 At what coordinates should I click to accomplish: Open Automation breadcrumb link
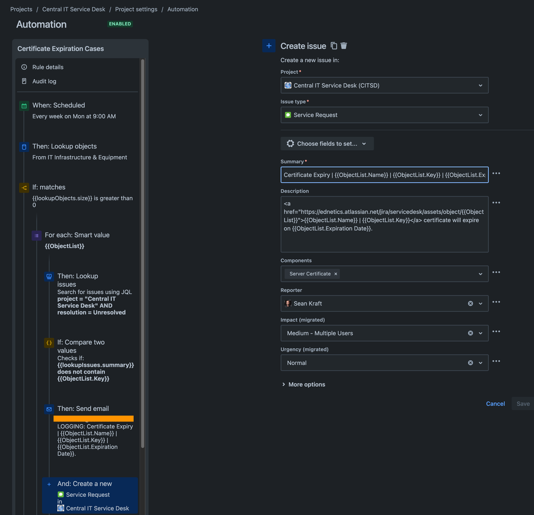pos(182,9)
